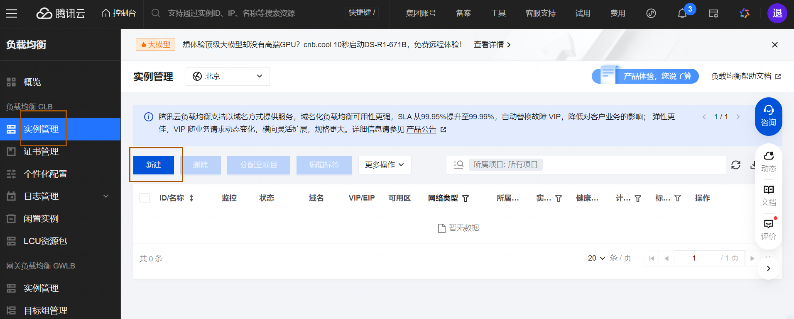Open the 20 per page dropdown
The width and height of the screenshot is (794, 319).
[x=596, y=258]
